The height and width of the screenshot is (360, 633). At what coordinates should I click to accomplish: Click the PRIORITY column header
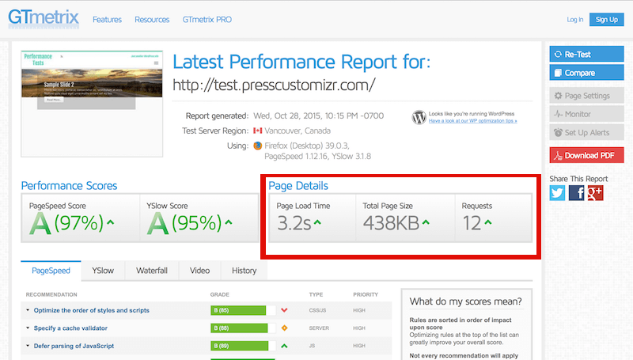366,294
